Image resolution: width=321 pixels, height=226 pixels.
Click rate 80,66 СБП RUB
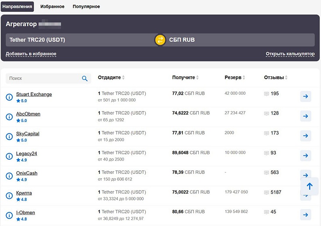pyautogui.click(x=188, y=212)
